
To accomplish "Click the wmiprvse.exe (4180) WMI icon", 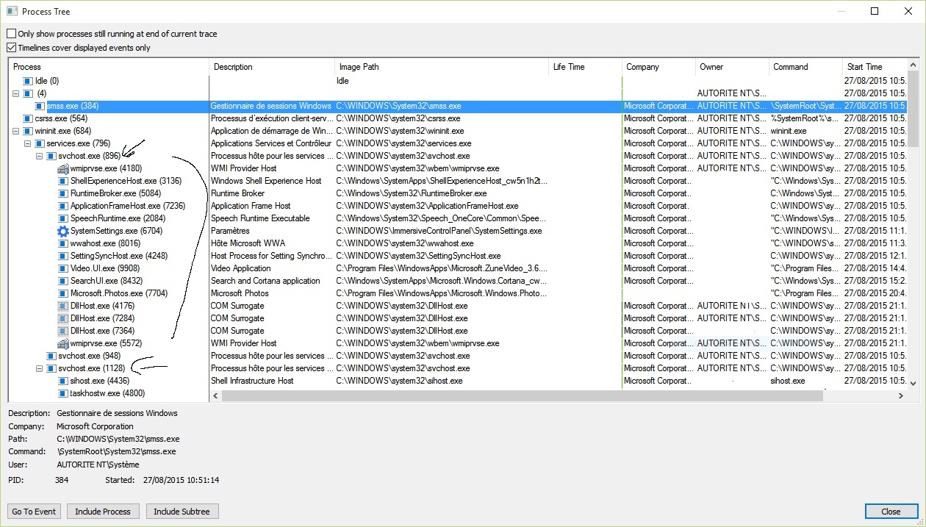I will coord(63,168).
